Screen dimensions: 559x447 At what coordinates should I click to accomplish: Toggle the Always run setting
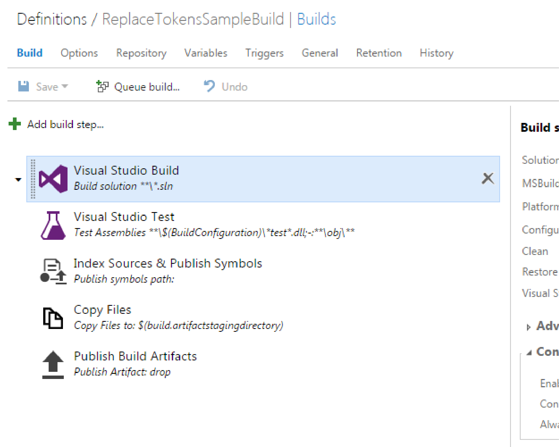click(x=548, y=425)
